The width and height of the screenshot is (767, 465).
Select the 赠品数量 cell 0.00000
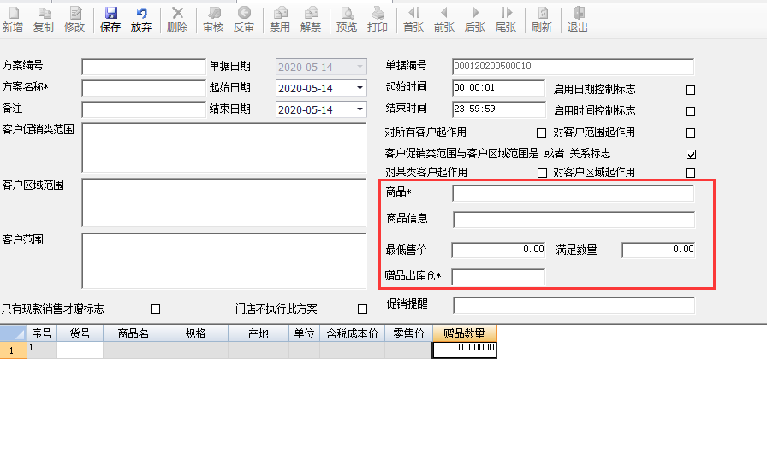tap(465, 350)
